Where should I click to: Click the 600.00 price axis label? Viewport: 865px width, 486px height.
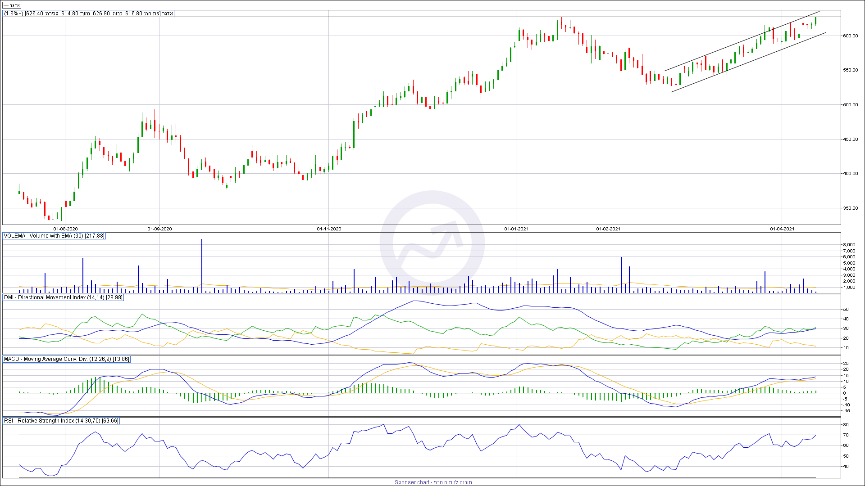(851, 36)
